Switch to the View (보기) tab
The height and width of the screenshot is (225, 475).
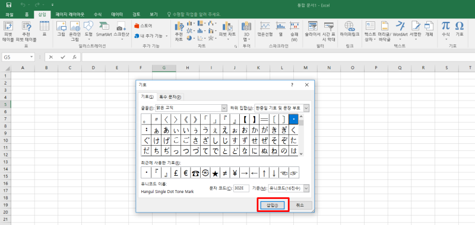[154, 14]
